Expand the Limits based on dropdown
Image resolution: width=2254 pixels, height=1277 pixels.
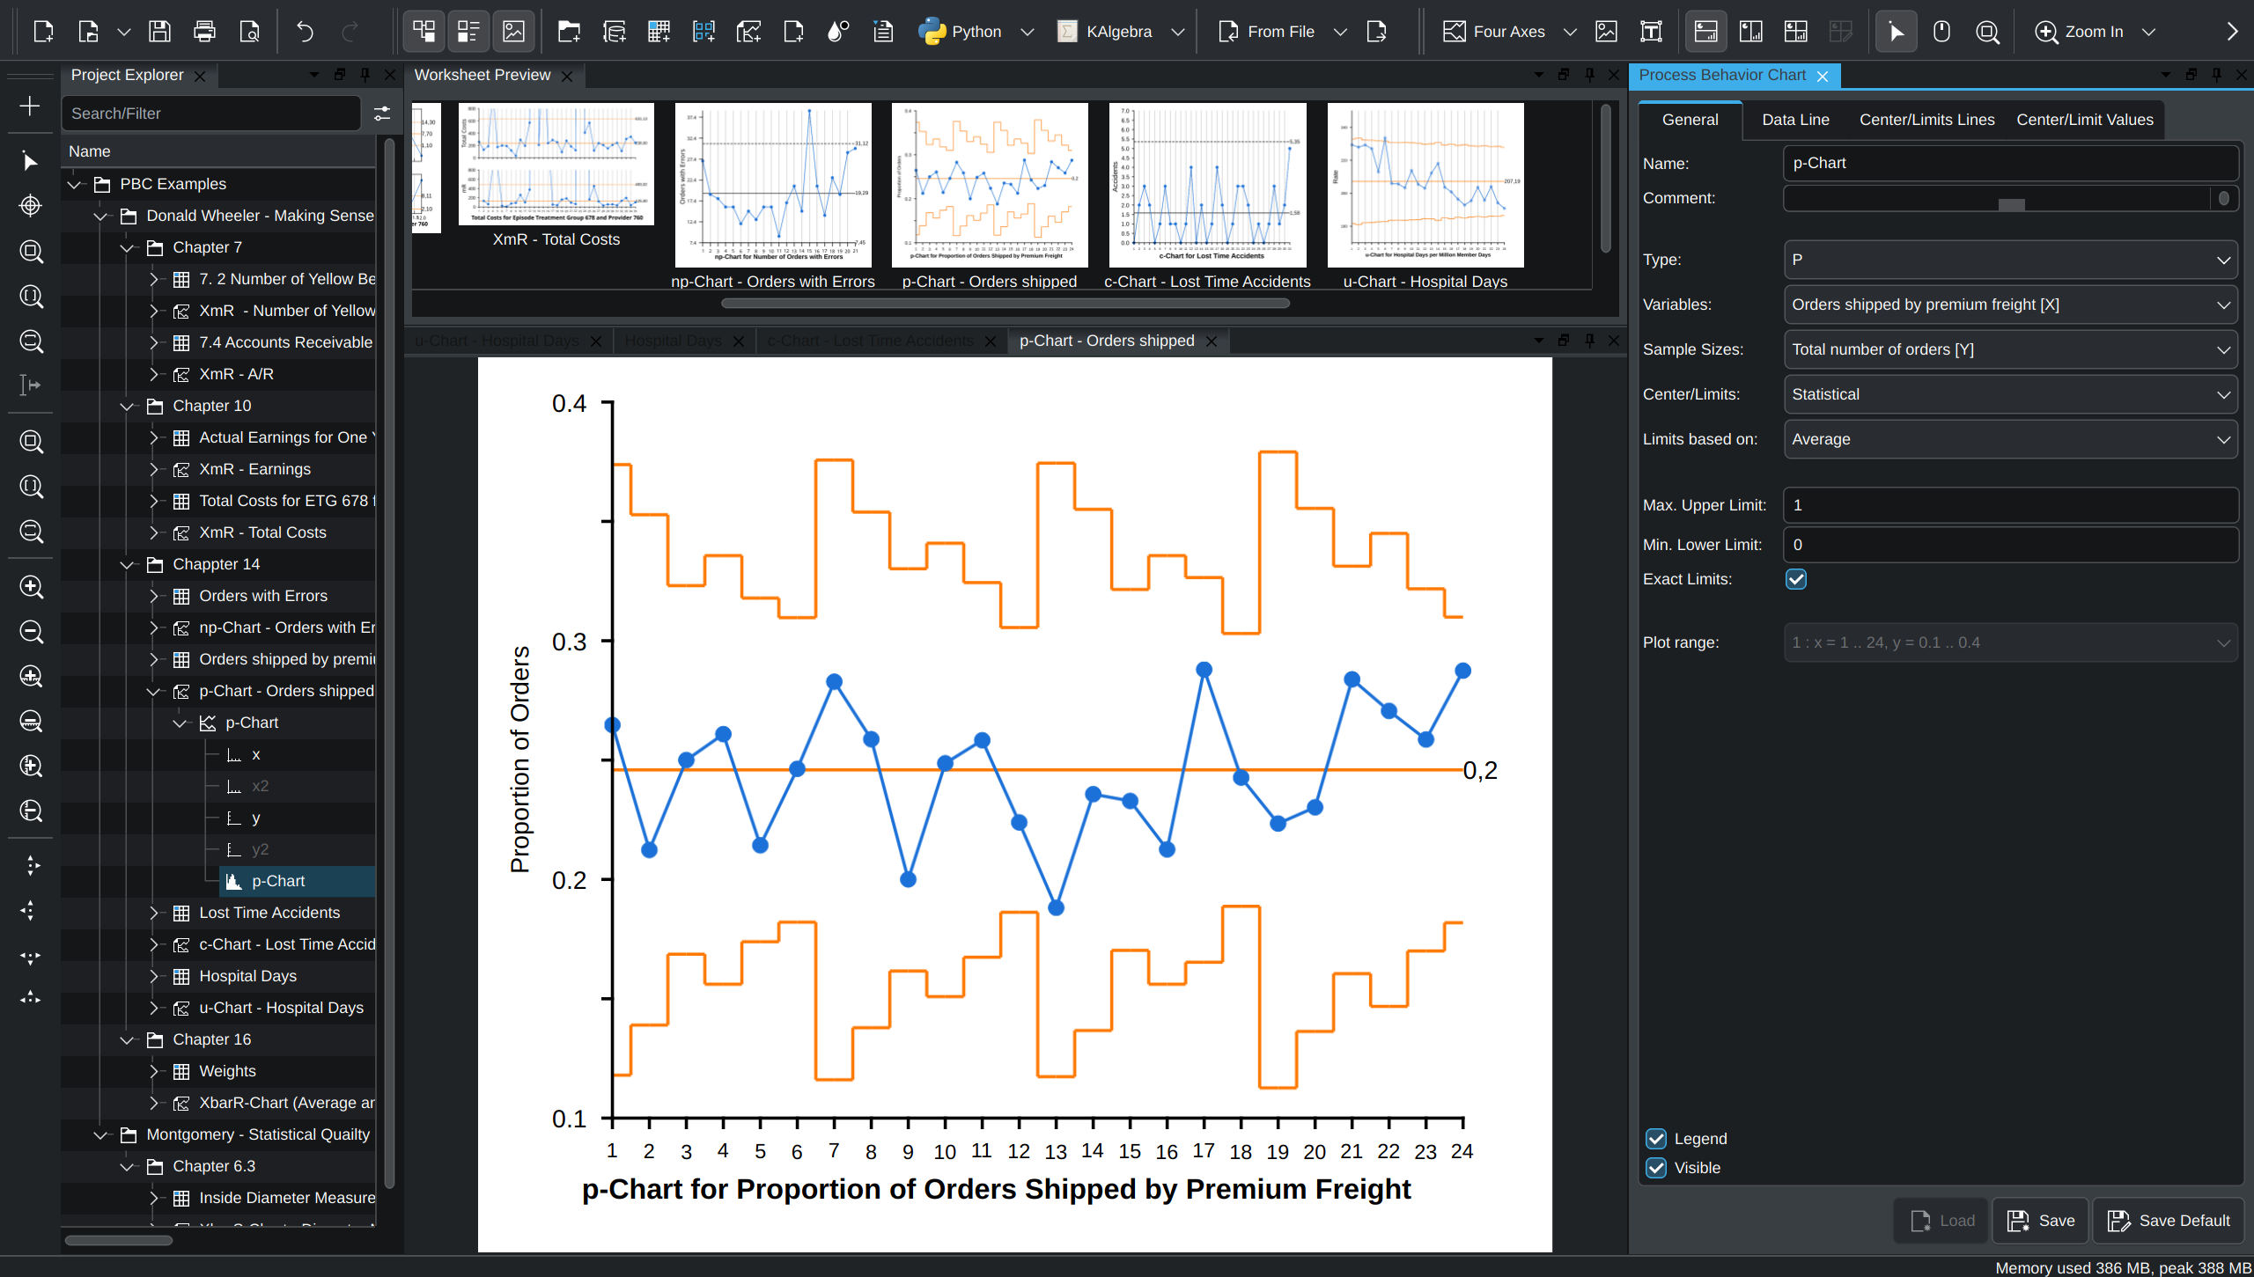click(x=2010, y=439)
